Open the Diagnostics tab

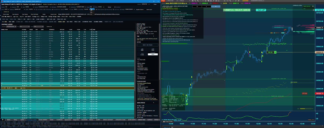click(76, 120)
